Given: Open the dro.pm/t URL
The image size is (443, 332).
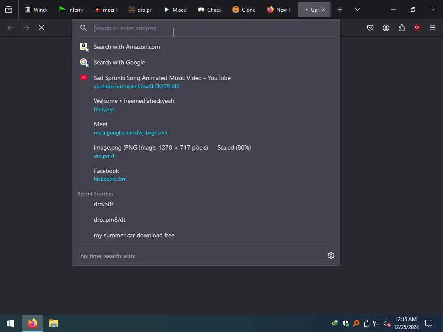Looking at the screenshot, I should pyautogui.click(x=104, y=156).
